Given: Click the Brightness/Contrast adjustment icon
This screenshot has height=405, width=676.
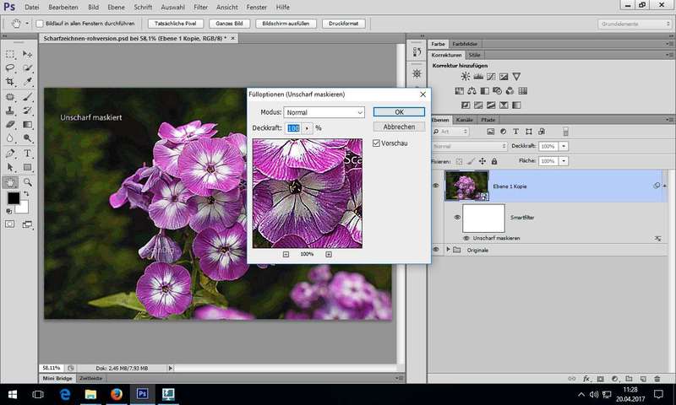Looking at the screenshot, I should [465, 76].
